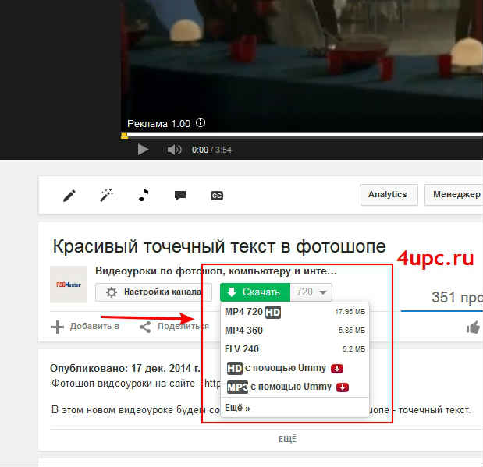483x467 pixels.
Task: Expand more download formats with Ещё »
Action: click(x=237, y=408)
